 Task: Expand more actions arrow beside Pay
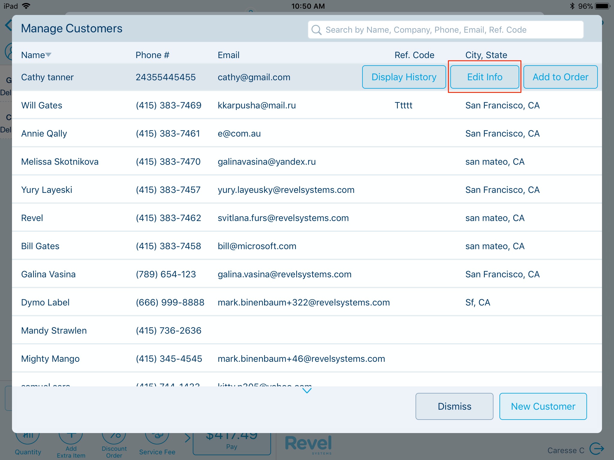[x=187, y=438]
